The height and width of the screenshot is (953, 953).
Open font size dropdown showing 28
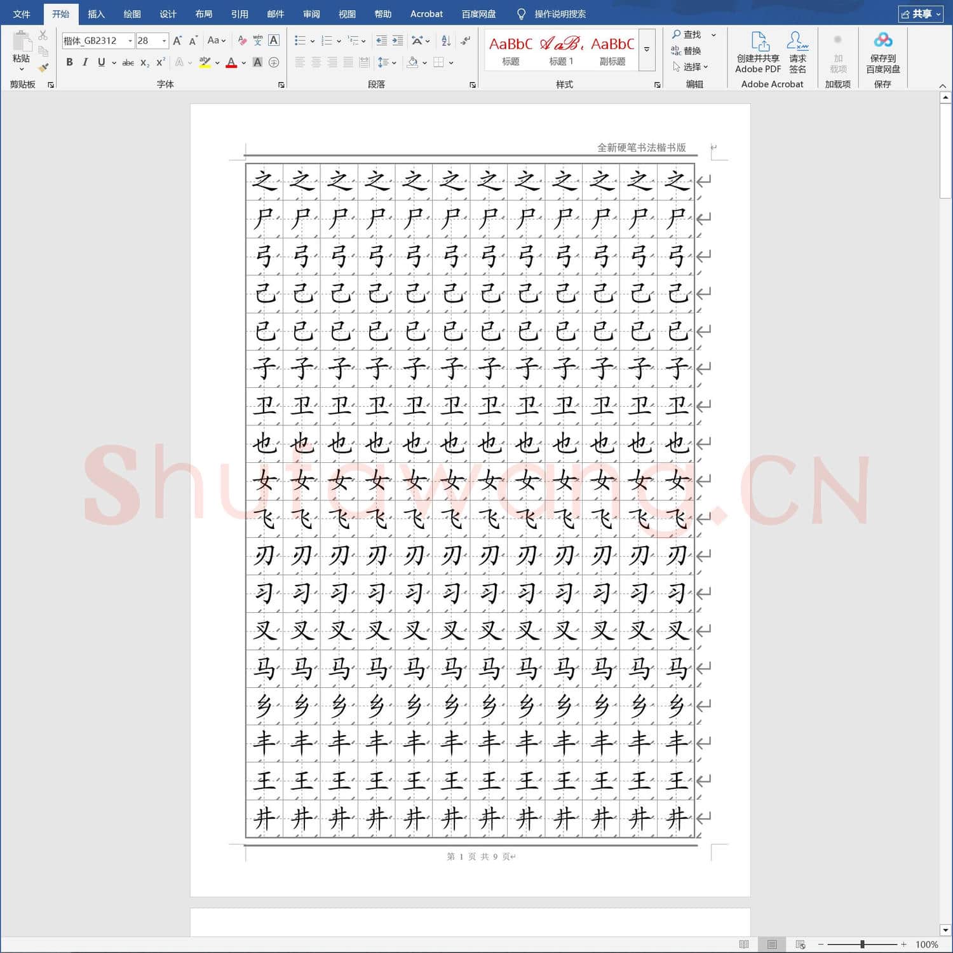click(164, 41)
